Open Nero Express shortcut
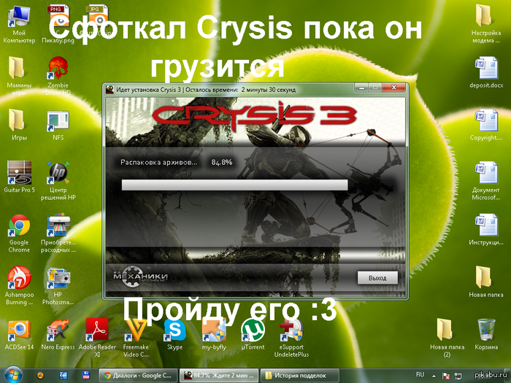The width and height of the screenshot is (511, 383). (58, 330)
